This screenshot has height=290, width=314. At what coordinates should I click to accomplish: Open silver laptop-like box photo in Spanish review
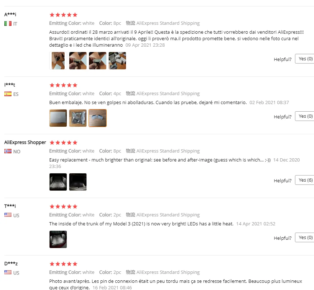coord(58,118)
